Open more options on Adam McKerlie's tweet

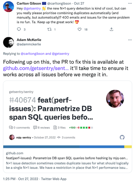130,40
